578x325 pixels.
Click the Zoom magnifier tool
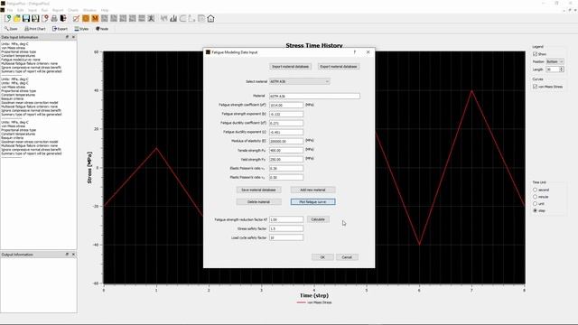pos(11,29)
